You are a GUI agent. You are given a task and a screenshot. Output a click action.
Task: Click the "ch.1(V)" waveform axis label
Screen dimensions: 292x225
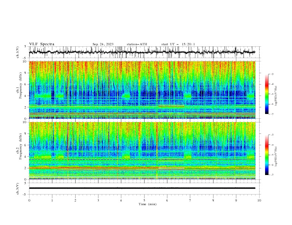click(x=18, y=52)
